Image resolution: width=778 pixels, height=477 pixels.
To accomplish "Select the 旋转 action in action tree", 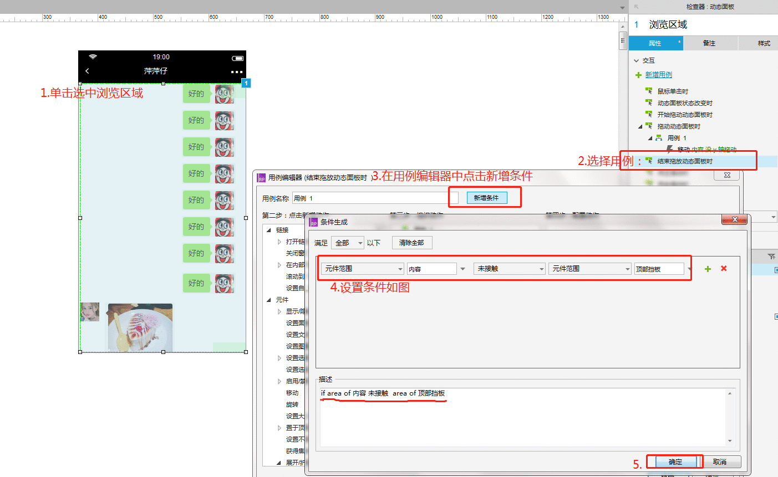I will click(x=292, y=404).
